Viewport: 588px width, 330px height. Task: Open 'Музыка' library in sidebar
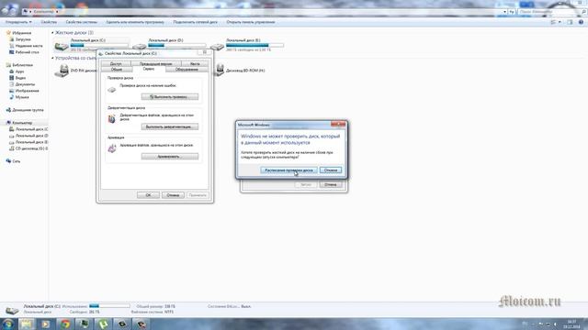pyautogui.click(x=22, y=97)
